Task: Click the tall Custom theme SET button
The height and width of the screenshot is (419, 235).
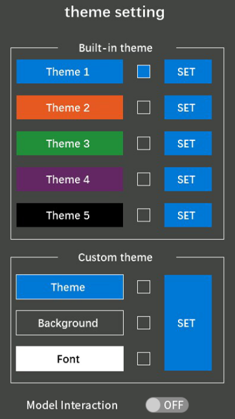Action: [188, 323]
